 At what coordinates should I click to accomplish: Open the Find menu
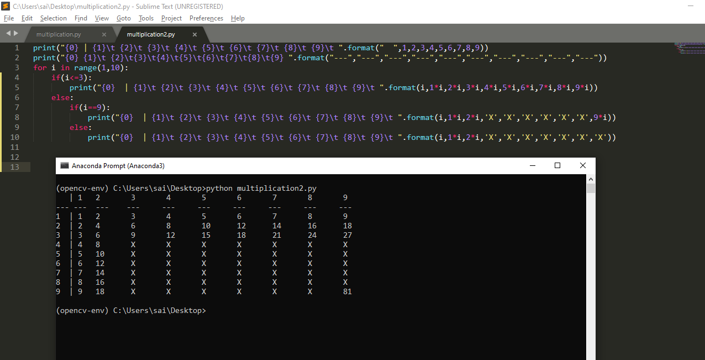[81, 18]
